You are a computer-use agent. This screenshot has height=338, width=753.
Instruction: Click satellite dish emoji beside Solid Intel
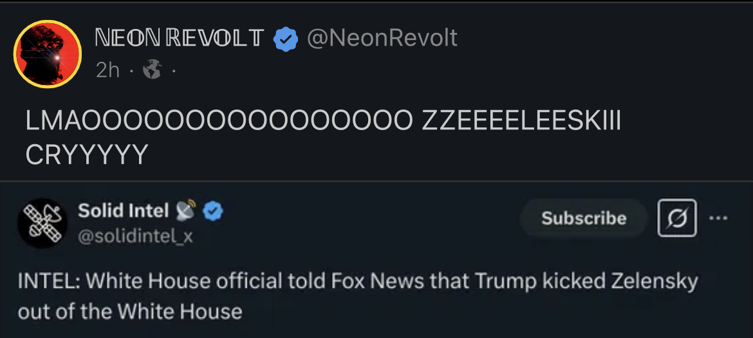(187, 210)
